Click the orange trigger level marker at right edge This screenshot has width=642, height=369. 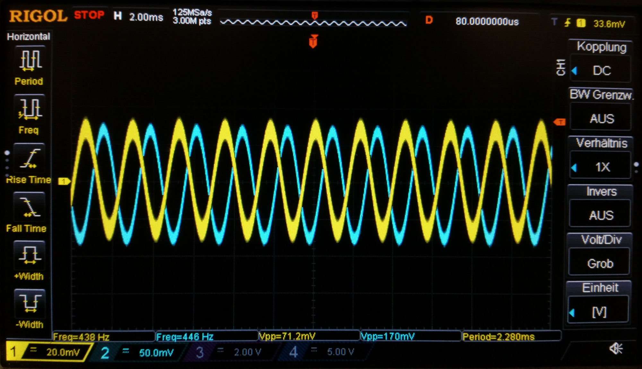(x=560, y=122)
